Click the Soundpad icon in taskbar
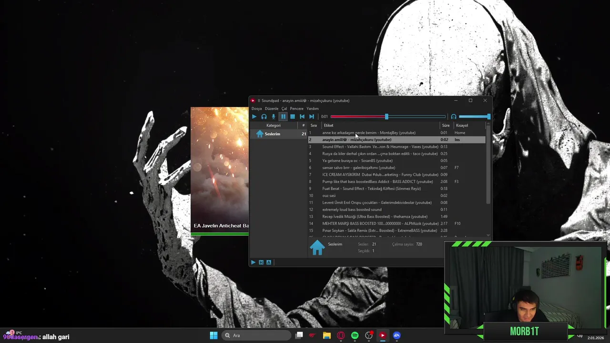The width and height of the screenshot is (610, 343). tap(383, 335)
